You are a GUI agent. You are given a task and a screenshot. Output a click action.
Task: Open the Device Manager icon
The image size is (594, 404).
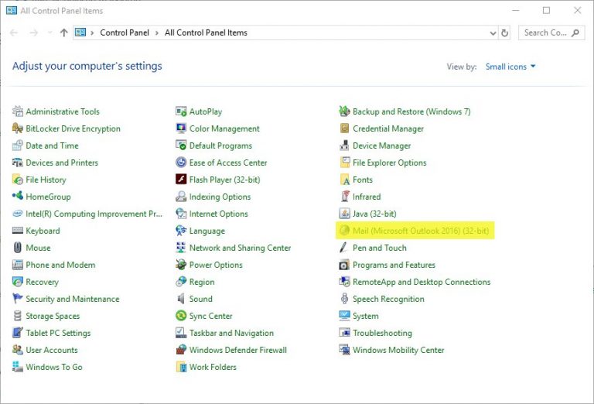pos(344,146)
